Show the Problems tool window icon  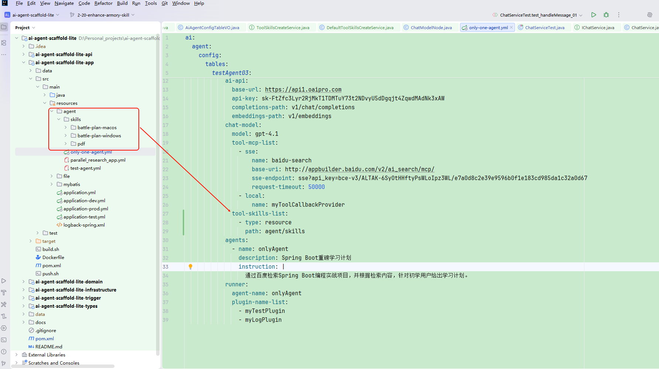(4, 352)
